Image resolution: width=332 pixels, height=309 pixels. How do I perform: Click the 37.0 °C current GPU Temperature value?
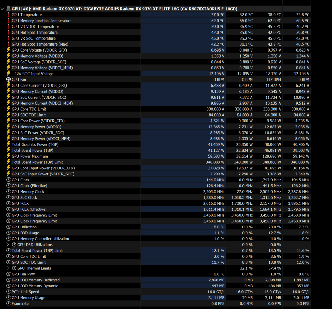pyautogui.click(x=218, y=15)
